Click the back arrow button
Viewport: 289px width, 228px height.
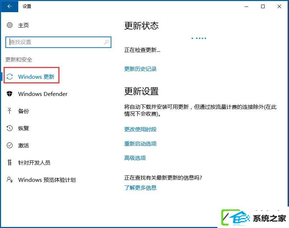click(9, 6)
